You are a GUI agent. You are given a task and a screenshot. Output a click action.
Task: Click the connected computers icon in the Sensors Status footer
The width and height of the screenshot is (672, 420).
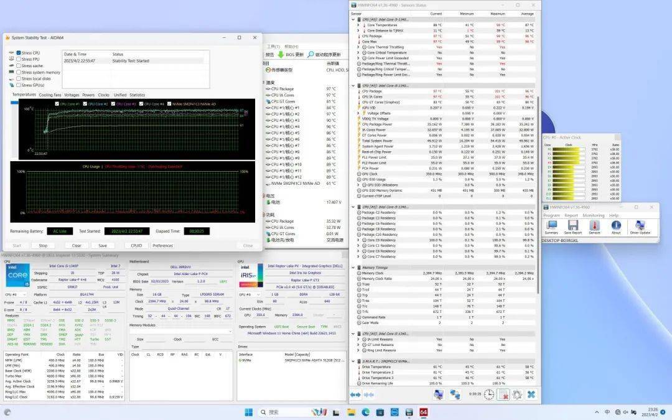coord(455,394)
